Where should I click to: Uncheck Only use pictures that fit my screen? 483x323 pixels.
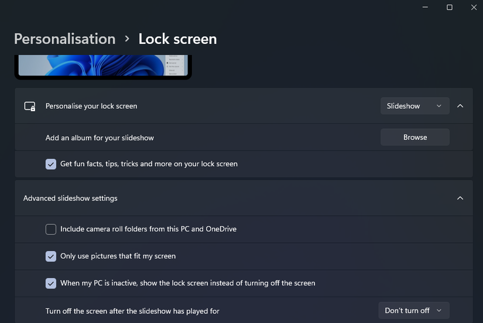[51, 256]
